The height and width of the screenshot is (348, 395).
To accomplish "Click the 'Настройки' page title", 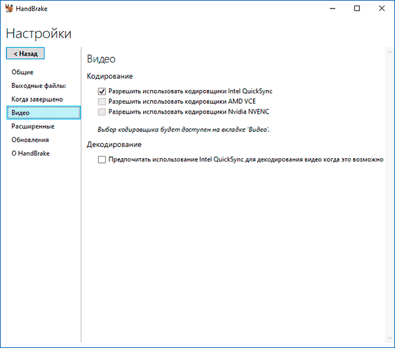I will click(39, 33).
